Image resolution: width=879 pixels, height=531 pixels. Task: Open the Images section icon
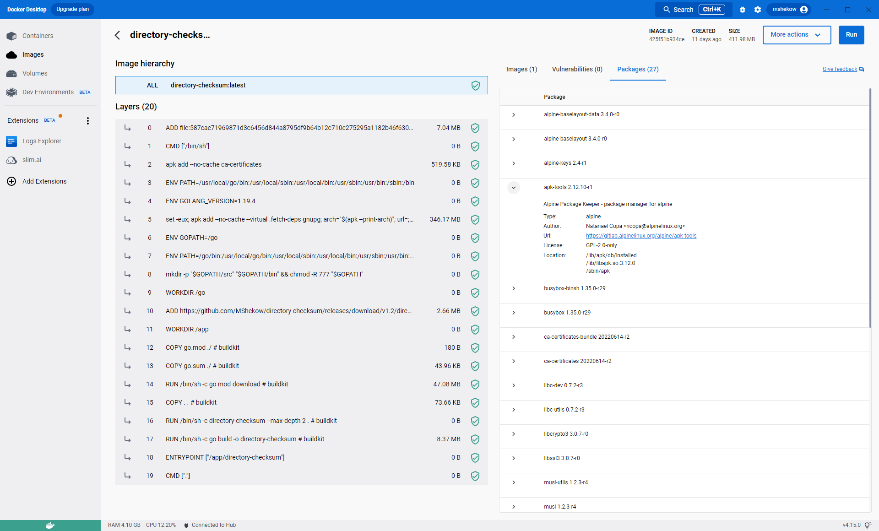[11, 54]
